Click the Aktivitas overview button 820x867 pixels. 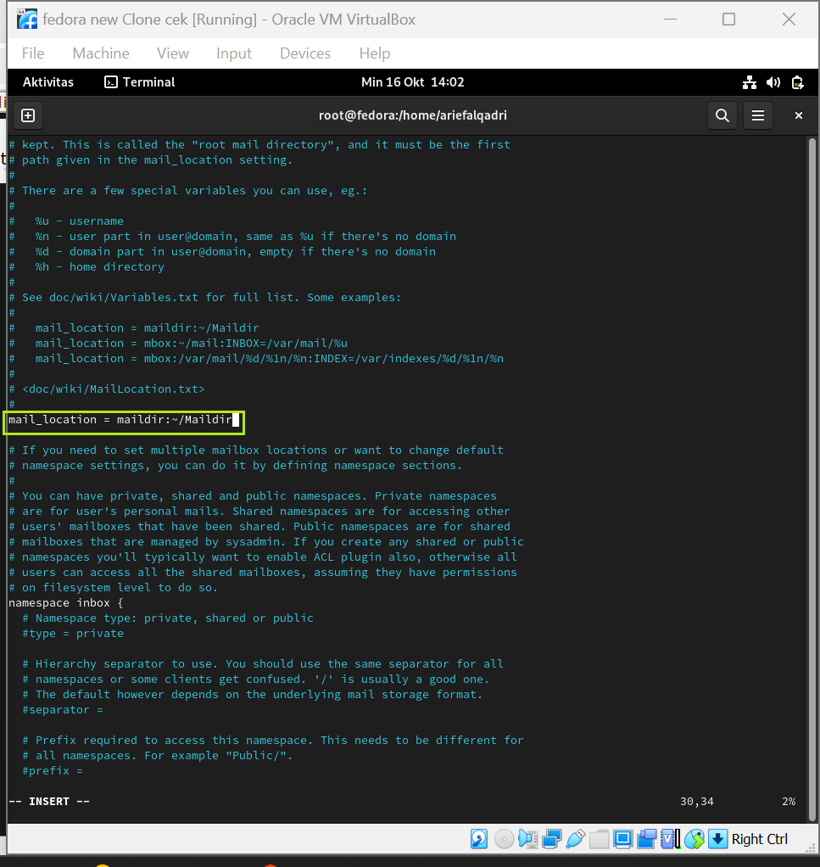point(48,82)
